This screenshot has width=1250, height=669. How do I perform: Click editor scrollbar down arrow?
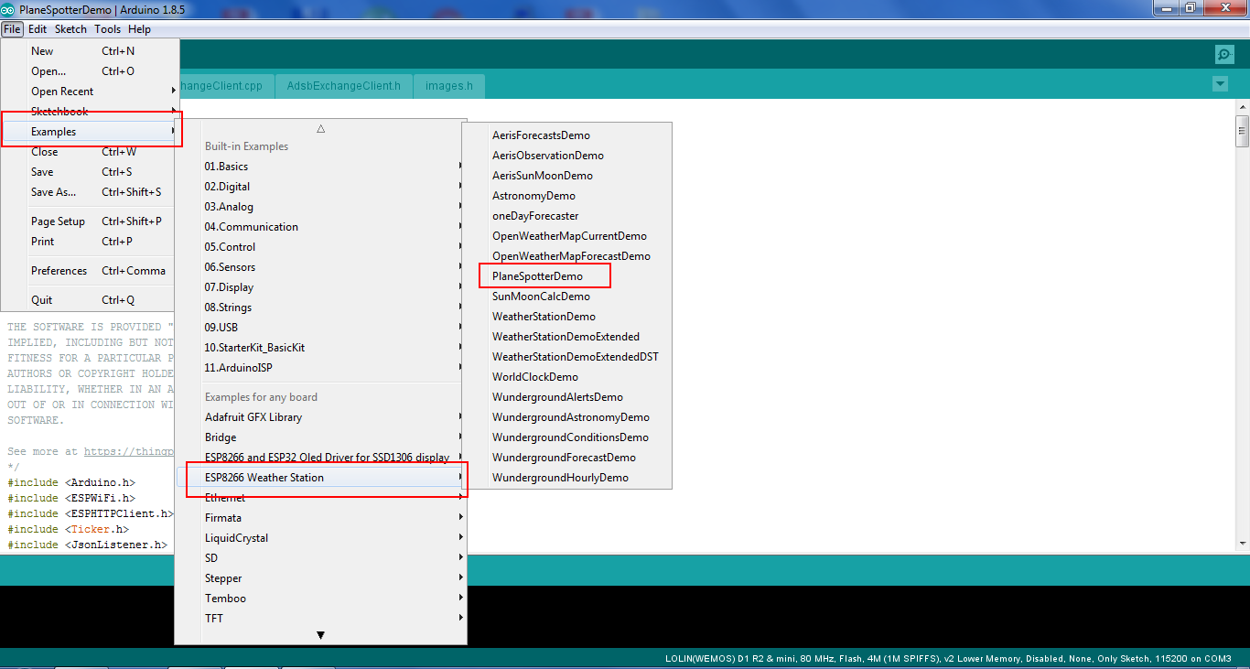tap(1242, 544)
